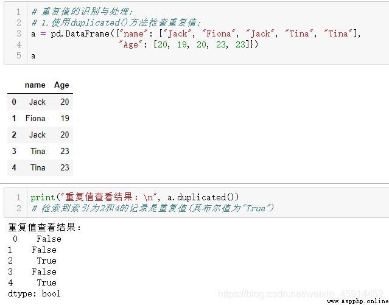Select row index 1 in the output table
The height and width of the screenshot is (305, 389).
pyautogui.click(x=14, y=118)
